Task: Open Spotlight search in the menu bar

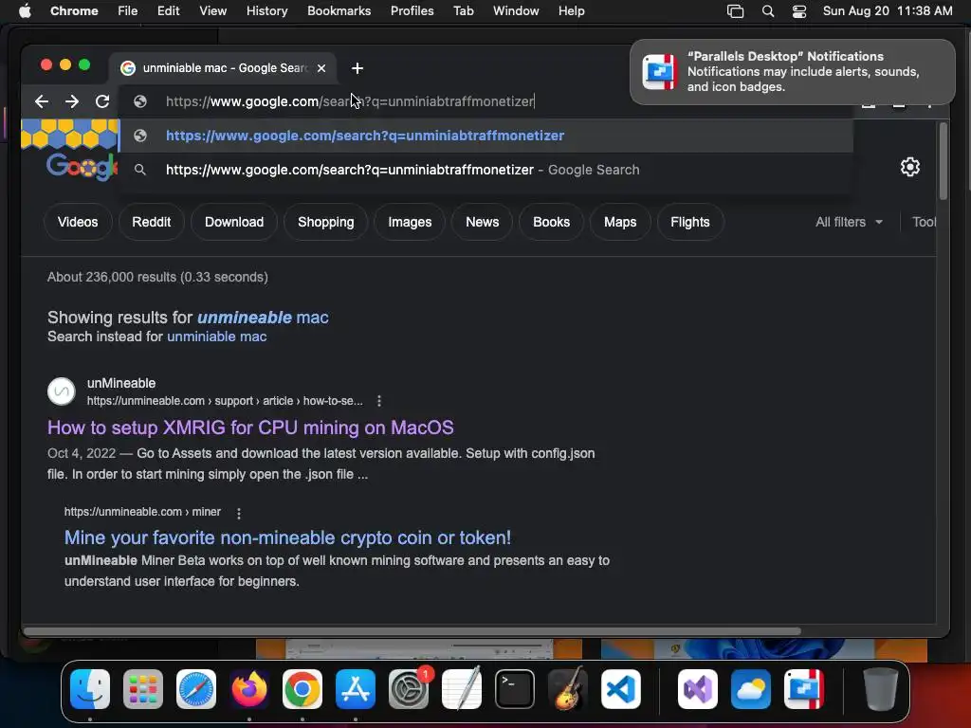Action: (768, 11)
